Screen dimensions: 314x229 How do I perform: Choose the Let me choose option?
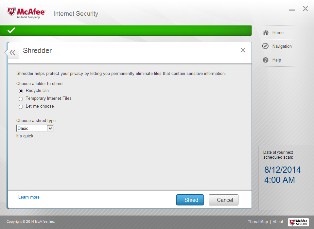tap(21, 107)
